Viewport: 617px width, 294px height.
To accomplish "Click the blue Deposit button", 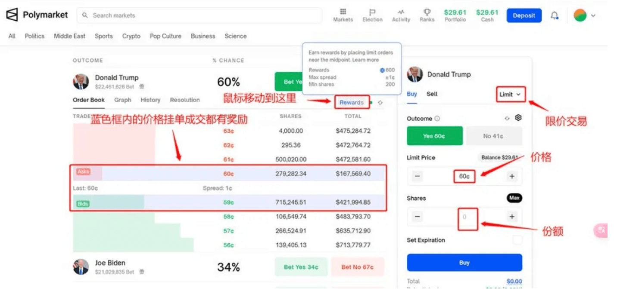I will tap(524, 15).
